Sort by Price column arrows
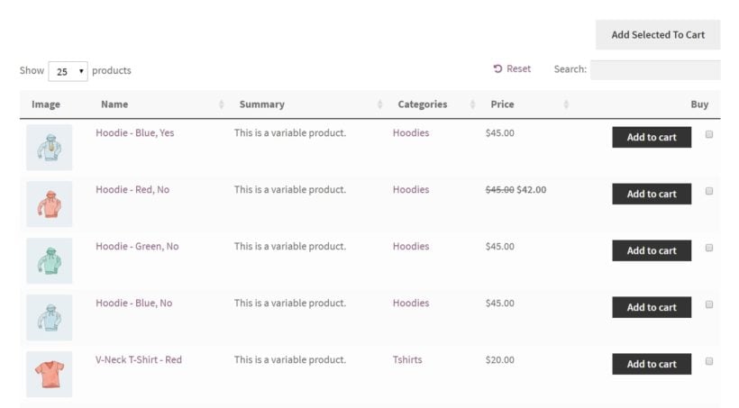The height and width of the screenshot is (408, 739). (x=566, y=104)
